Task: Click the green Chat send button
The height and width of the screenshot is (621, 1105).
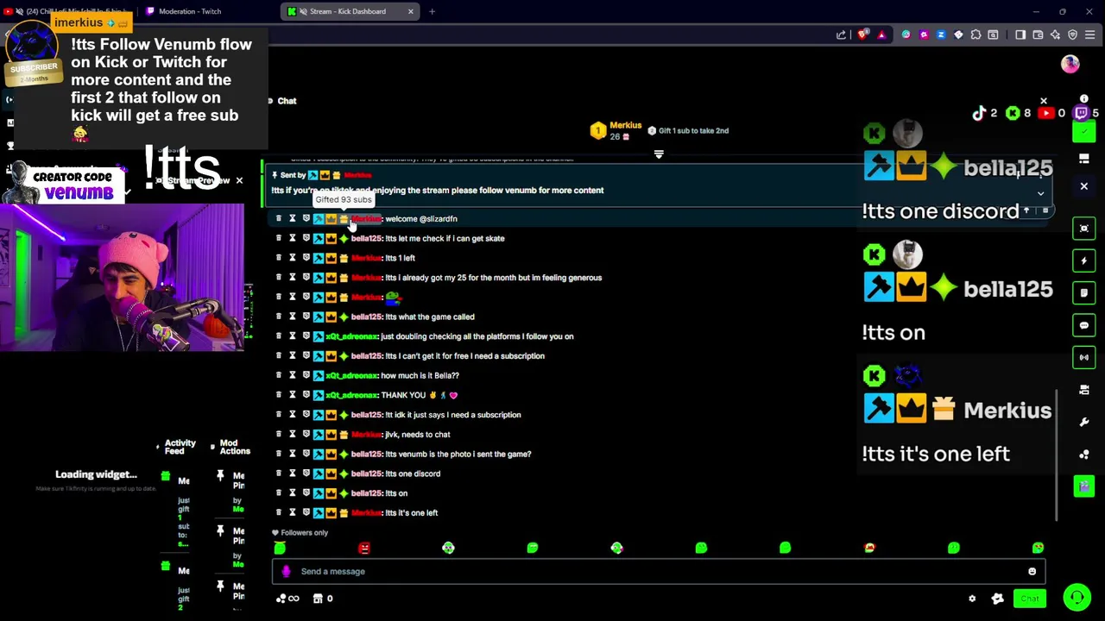Action: tap(1030, 599)
